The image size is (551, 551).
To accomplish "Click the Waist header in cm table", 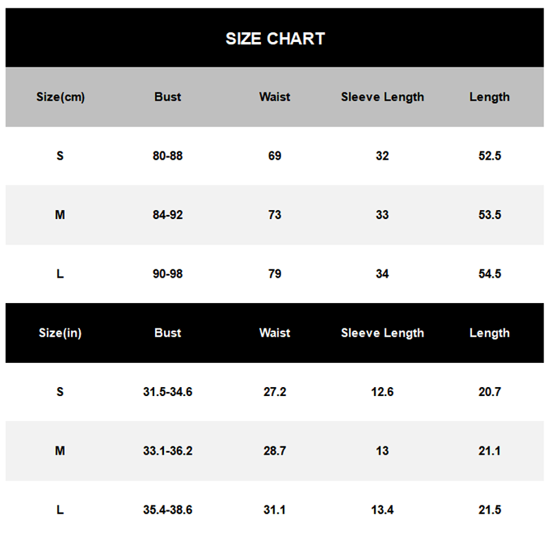I will (275, 96).
